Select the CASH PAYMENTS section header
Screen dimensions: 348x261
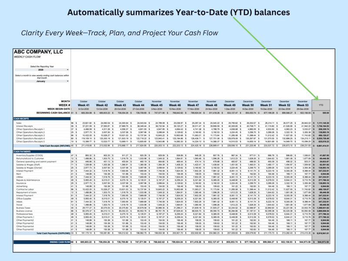point(42,151)
